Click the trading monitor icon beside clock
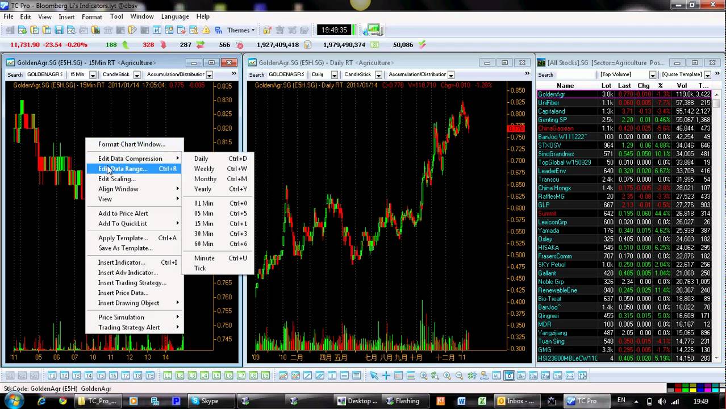The image size is (726, 409). coord(374,30)
